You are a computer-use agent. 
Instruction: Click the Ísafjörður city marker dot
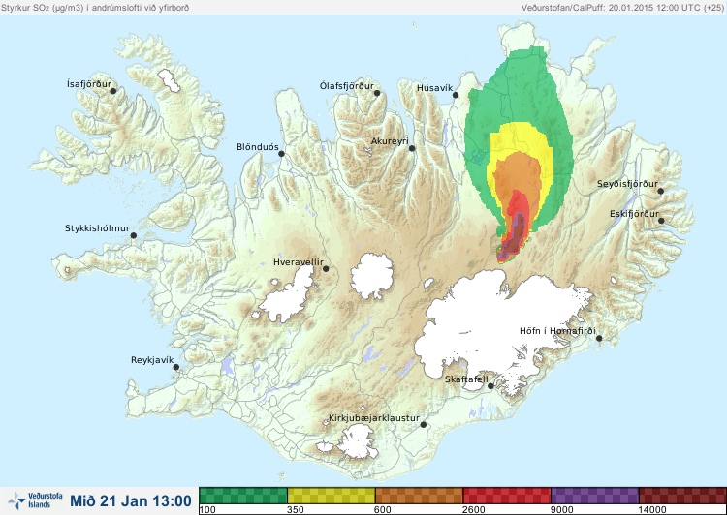(112, 91)
